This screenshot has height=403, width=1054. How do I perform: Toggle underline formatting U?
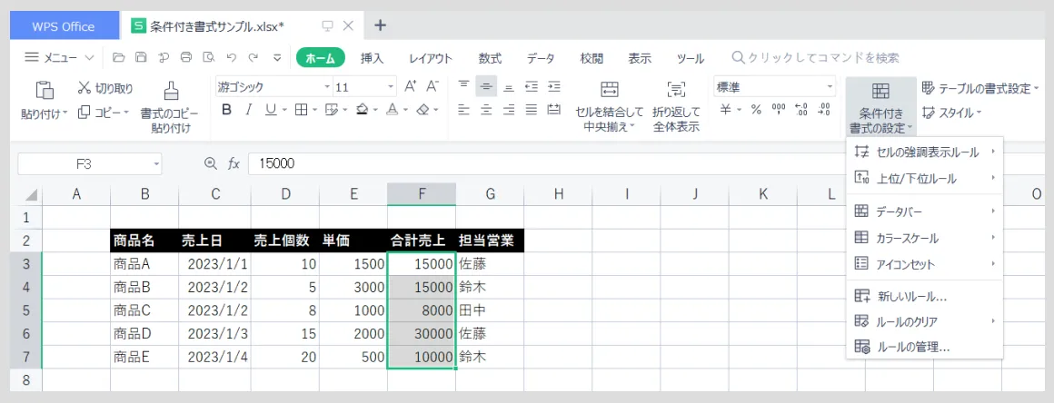coord(270,110)
